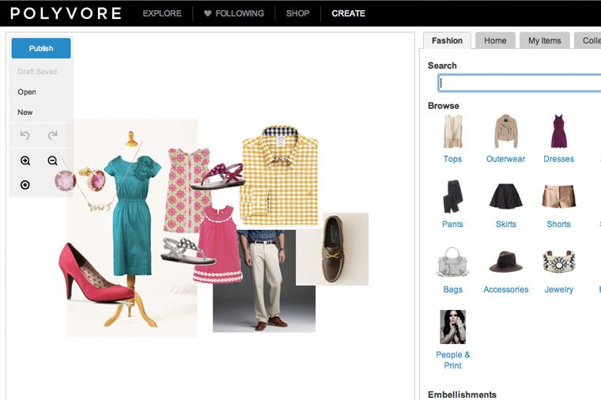Screen dimensions: 601x400
Task: Select the brown boat shoe image
Action: click(332, 249)
